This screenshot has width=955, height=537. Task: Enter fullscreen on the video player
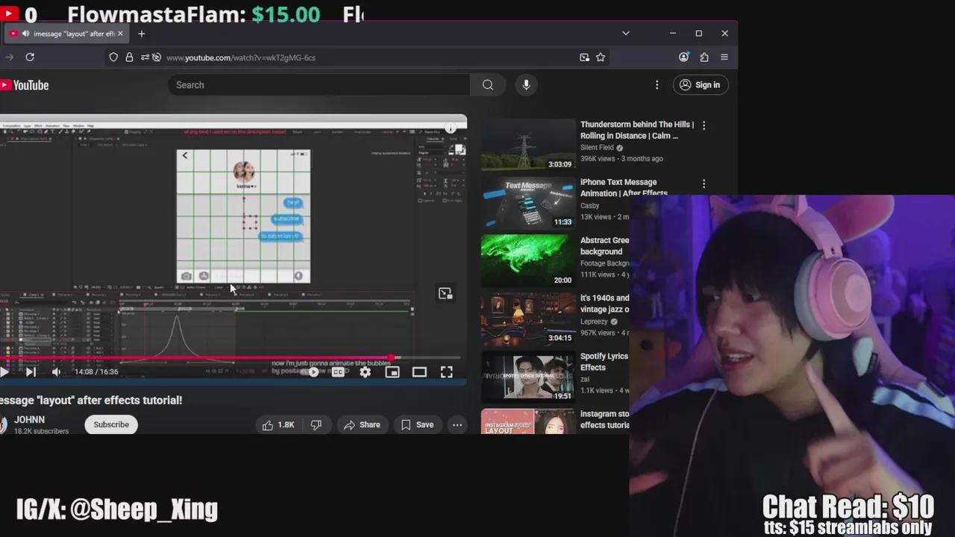(x=446, y=371)
